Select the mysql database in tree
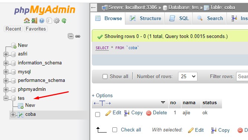 point(24,72)
